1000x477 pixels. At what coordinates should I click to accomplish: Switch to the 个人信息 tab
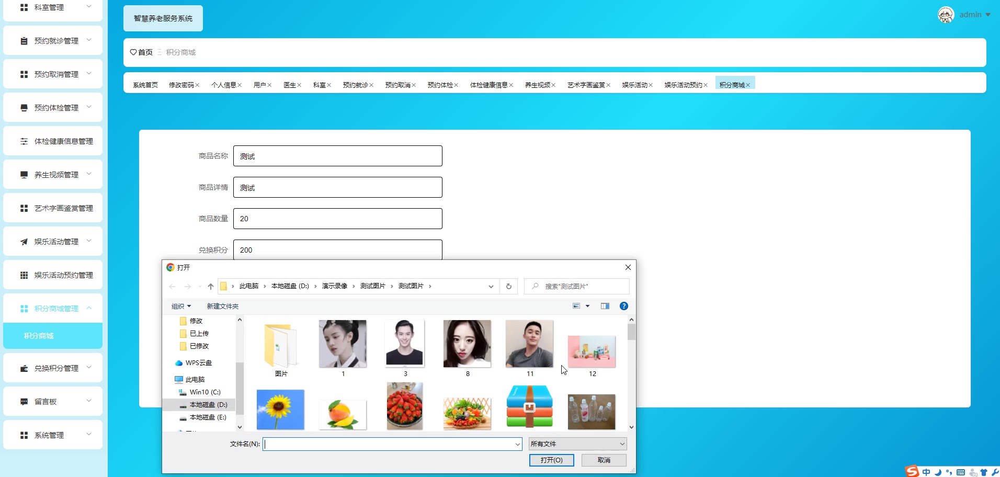coord(223,85)
